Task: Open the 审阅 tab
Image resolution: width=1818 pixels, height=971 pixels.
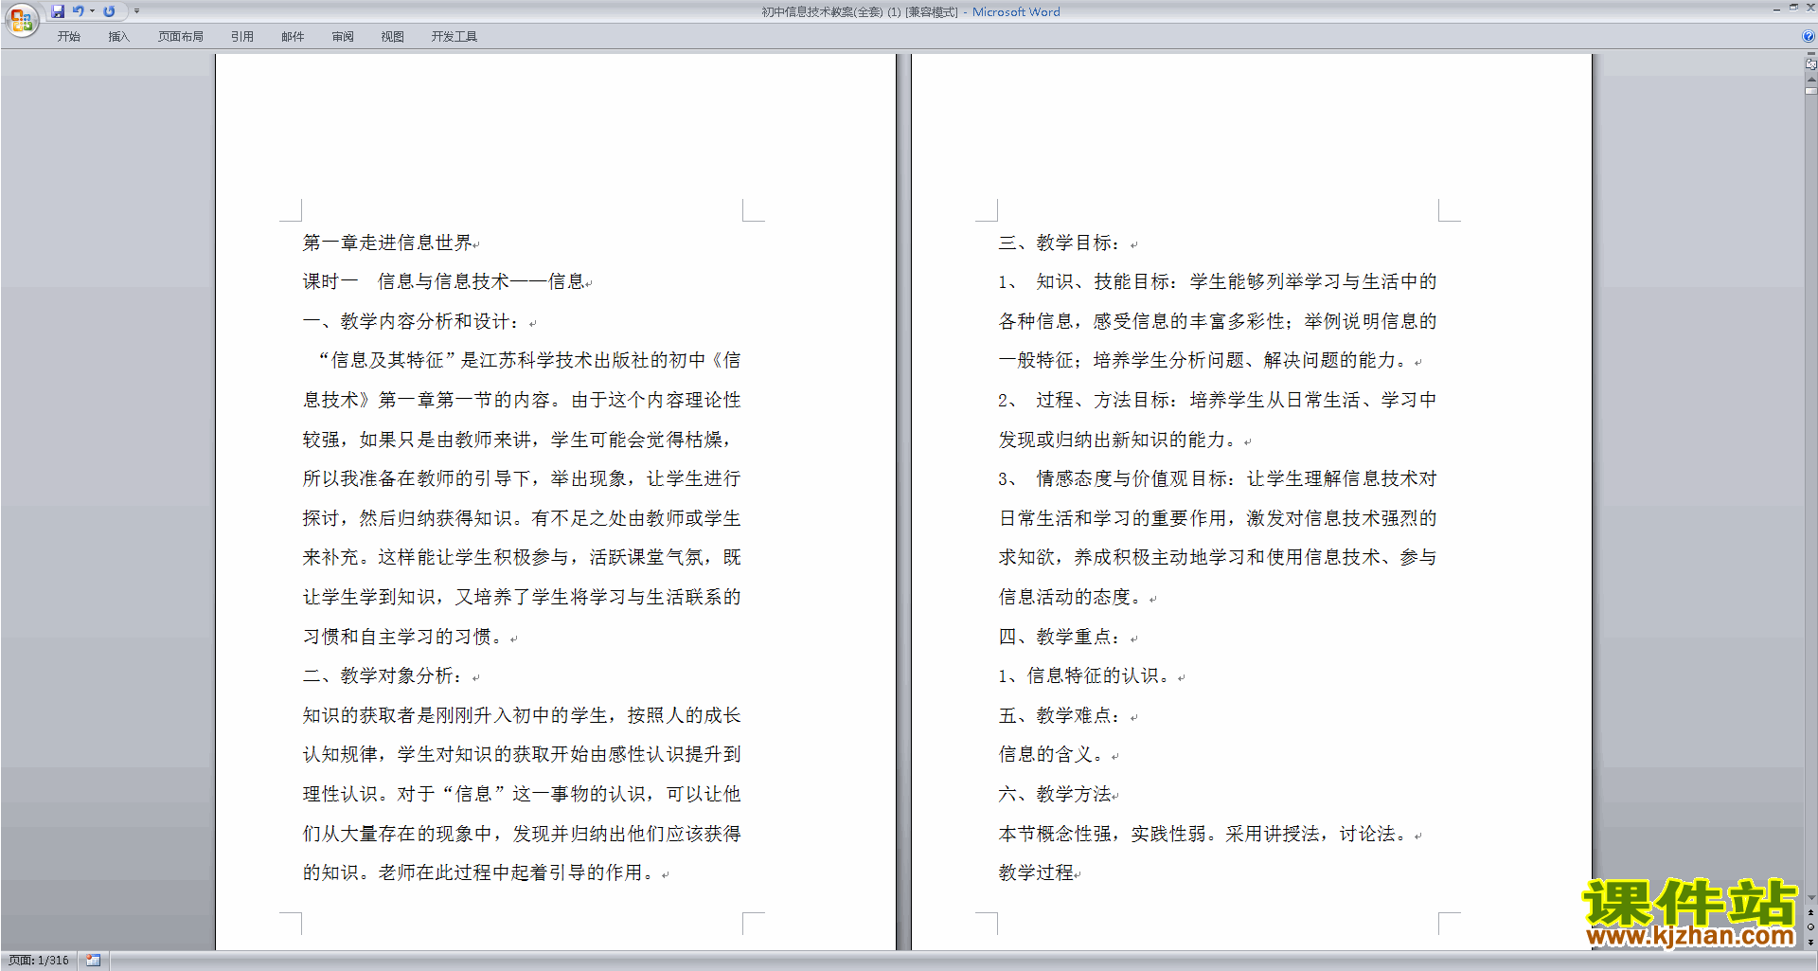Action: point(343,37)
